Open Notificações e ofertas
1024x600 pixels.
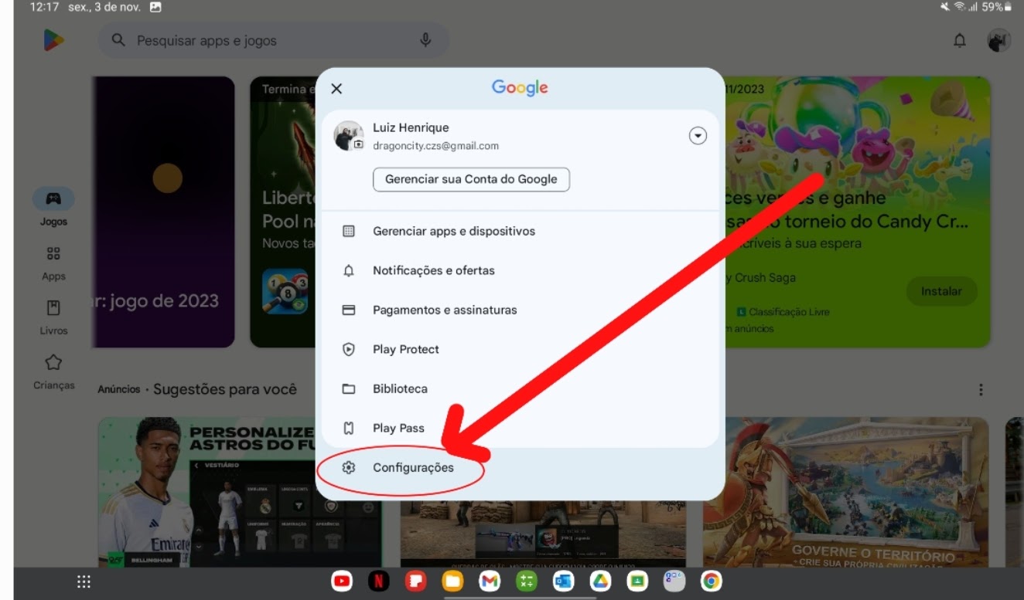(x=520, y=270)
